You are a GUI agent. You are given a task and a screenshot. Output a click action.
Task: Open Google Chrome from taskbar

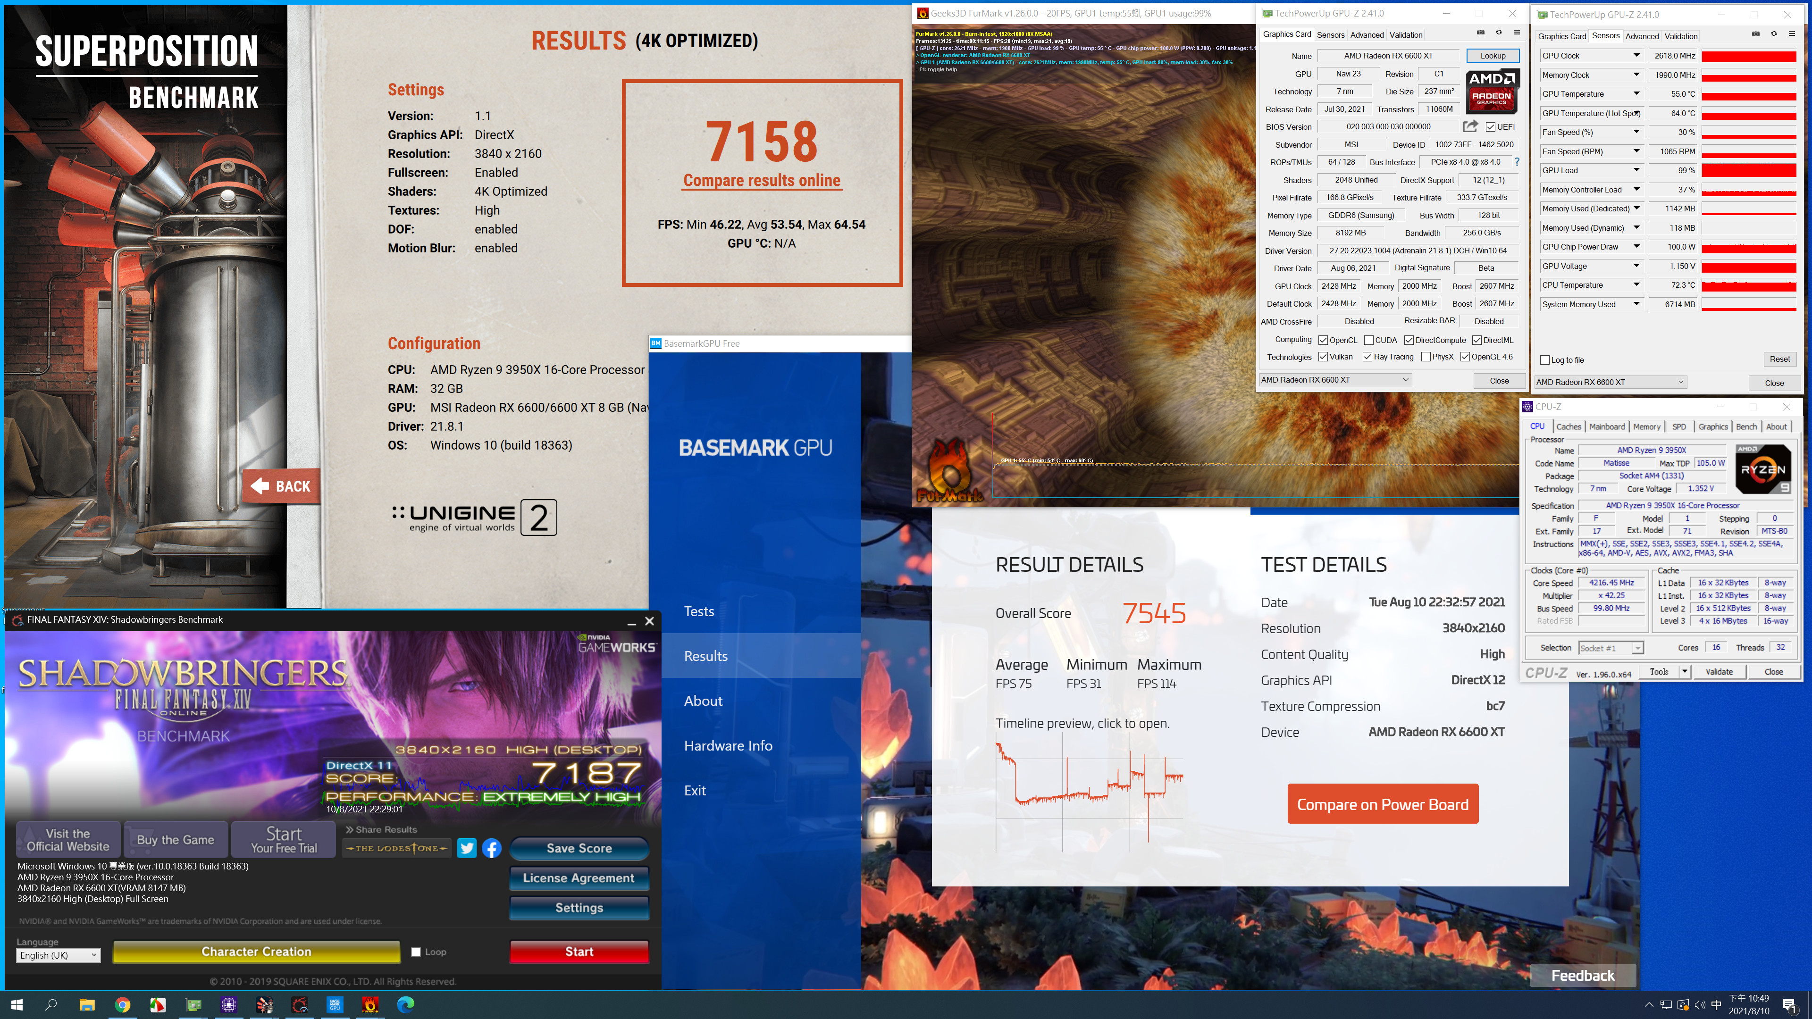[x=122, y=1005]
